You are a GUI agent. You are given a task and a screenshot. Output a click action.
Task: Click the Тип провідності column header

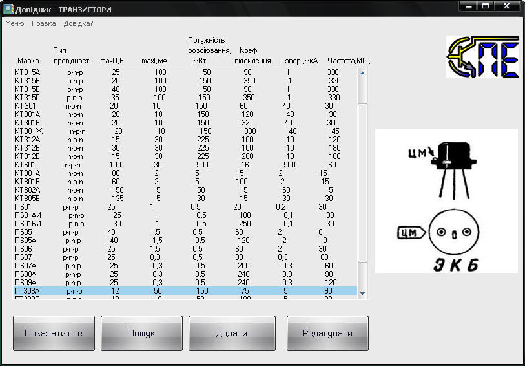(x=72, y=56)
